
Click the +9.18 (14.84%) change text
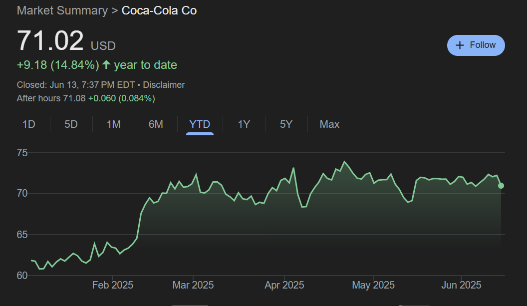58,65
